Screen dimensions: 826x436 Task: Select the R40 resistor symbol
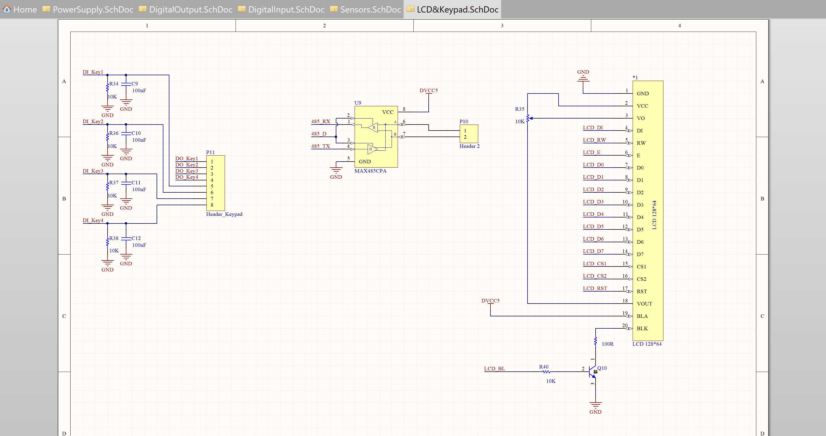(x=546, y=371)
